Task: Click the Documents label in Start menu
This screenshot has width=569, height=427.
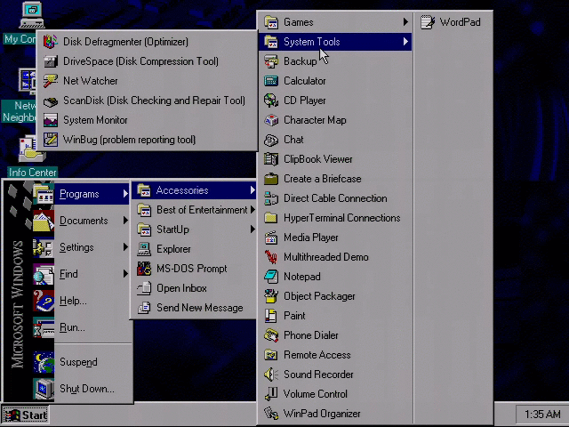Action: pyautogui.click(x=84, y=221)
